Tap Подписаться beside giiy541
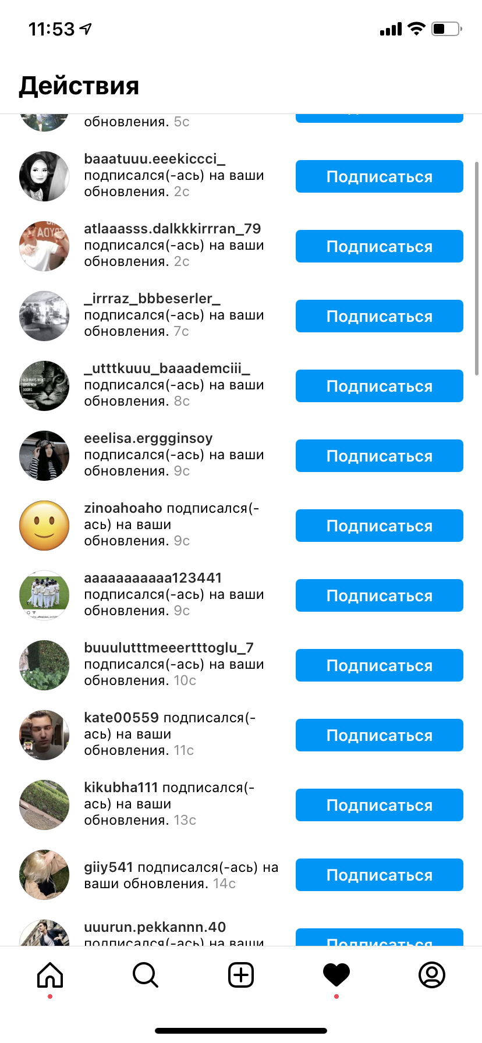 coord(380,875)
